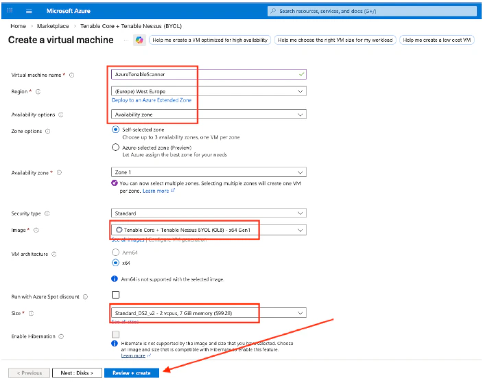Expand the Size dropdown
Viewport: 483px width, 387px height.
(x=209, y=313)
